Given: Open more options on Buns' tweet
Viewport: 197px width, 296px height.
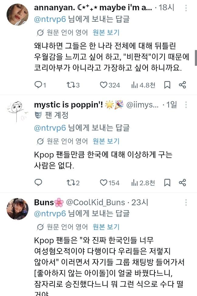Looking at the screenshot, I should [186, 203].
